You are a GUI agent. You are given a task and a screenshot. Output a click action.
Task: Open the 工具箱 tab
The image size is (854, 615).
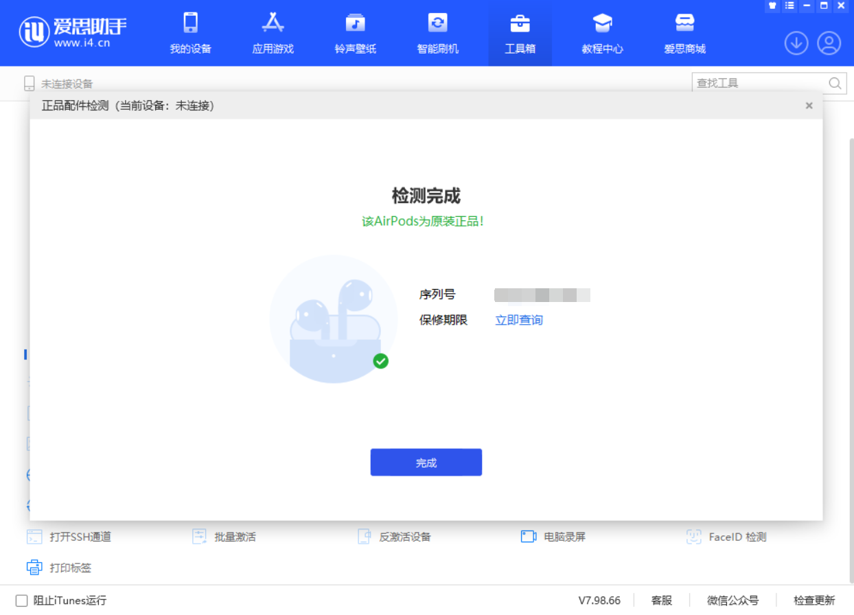(520, 33)
